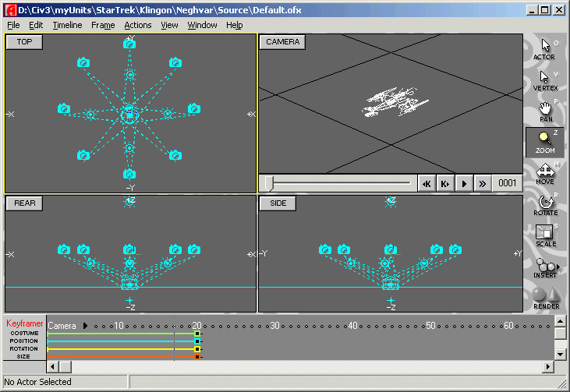Image resolution: width=570 pixels, height=392 pixels.
Task: Click the ROTATION track label
Action: pos(24,349)
